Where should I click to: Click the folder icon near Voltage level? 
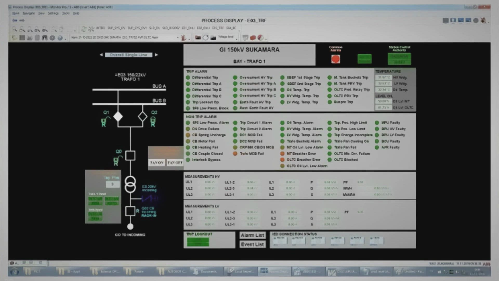pyautogui.click(x=198, y=37)
